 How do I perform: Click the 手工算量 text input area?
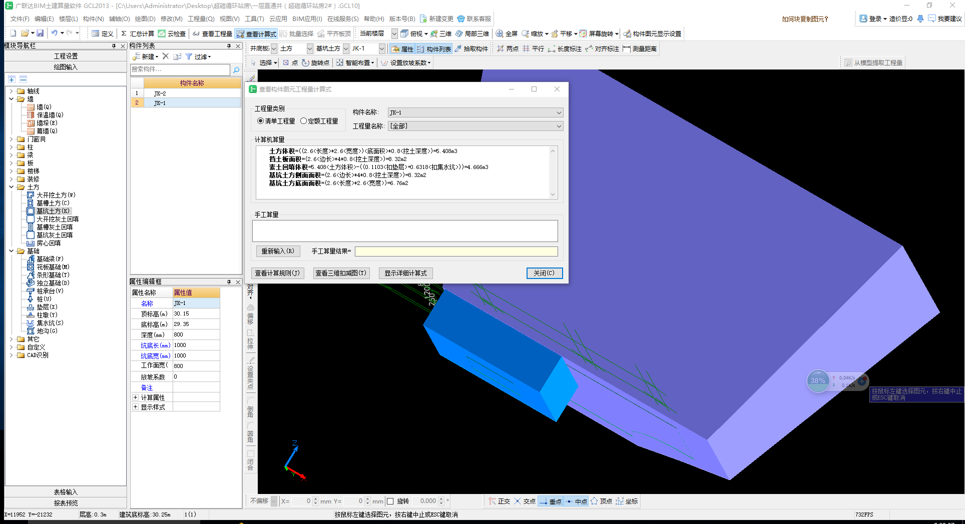[405, 231]
